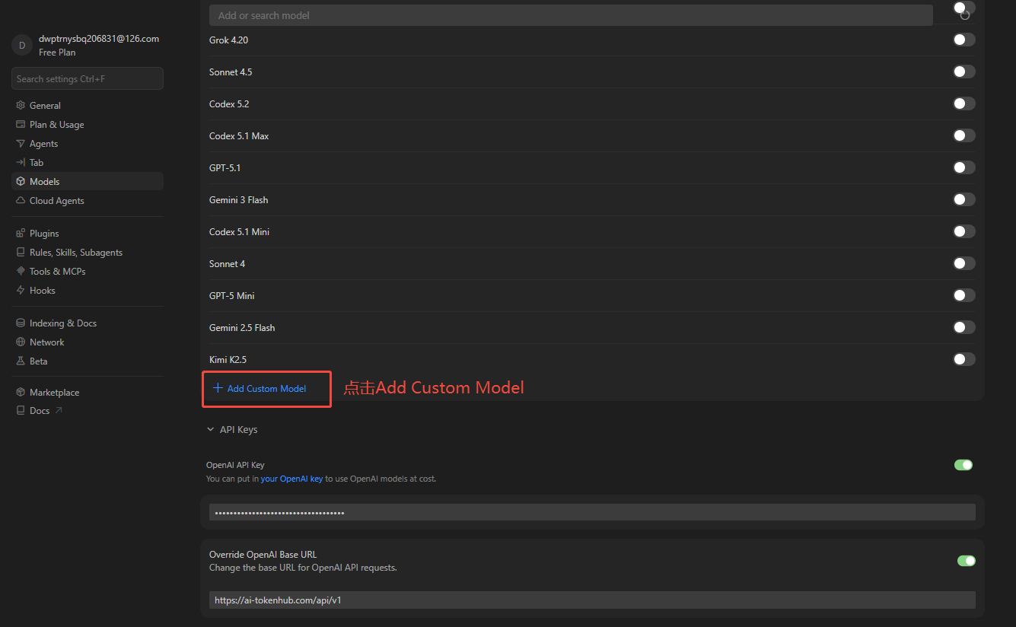Image resolution: width=1016 pixels, height=627 pixels.
Task: Click the Hooks lightning icon
Action: tap(21, 291)
